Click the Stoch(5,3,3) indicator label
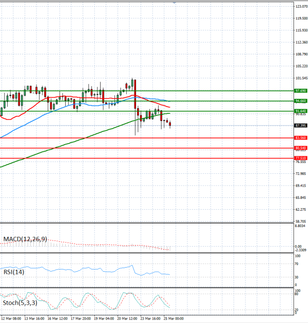Viewport: 308px width, 323px height. (20, 303)
